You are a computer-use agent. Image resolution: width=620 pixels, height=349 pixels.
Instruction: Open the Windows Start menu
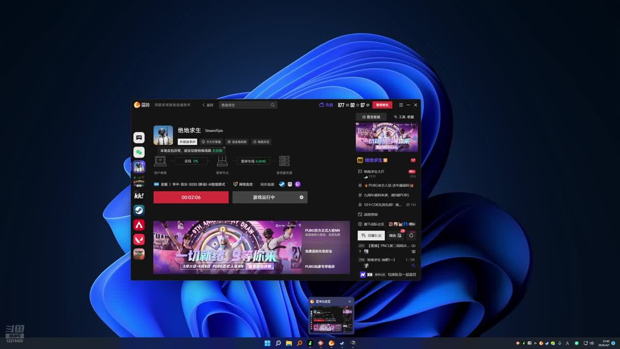[x=267, y=343]
